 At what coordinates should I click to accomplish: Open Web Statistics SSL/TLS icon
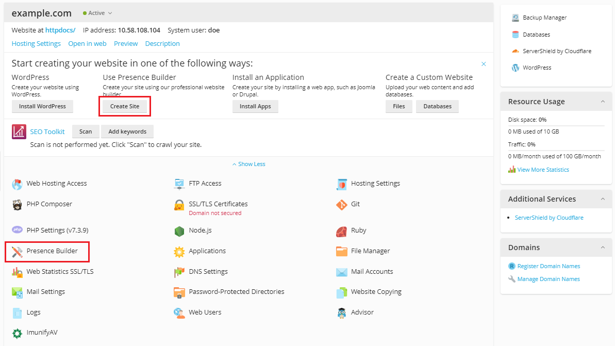click(x=17, y=272)
